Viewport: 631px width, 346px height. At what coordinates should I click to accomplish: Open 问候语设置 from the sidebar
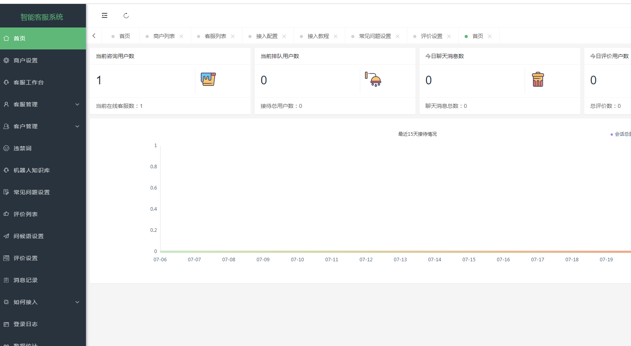coord(43,236)
